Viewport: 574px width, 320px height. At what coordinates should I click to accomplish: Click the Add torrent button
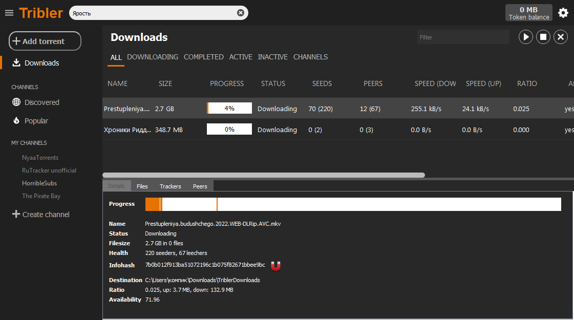[45, 41]
